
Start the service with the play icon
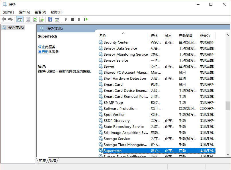[66, 19]
